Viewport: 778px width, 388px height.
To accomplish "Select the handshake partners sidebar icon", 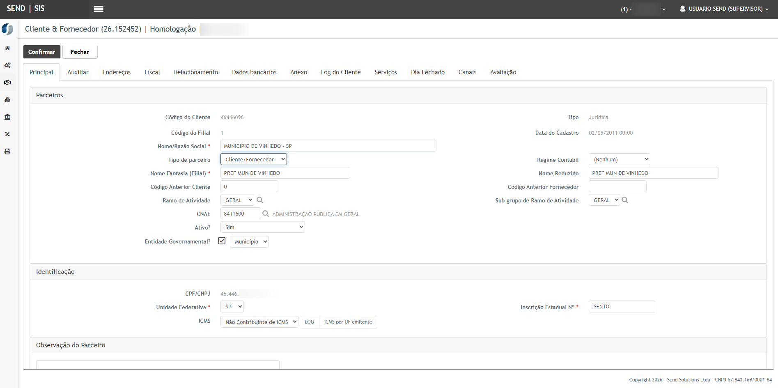I will pyautogui.click(x=7, y=83).
